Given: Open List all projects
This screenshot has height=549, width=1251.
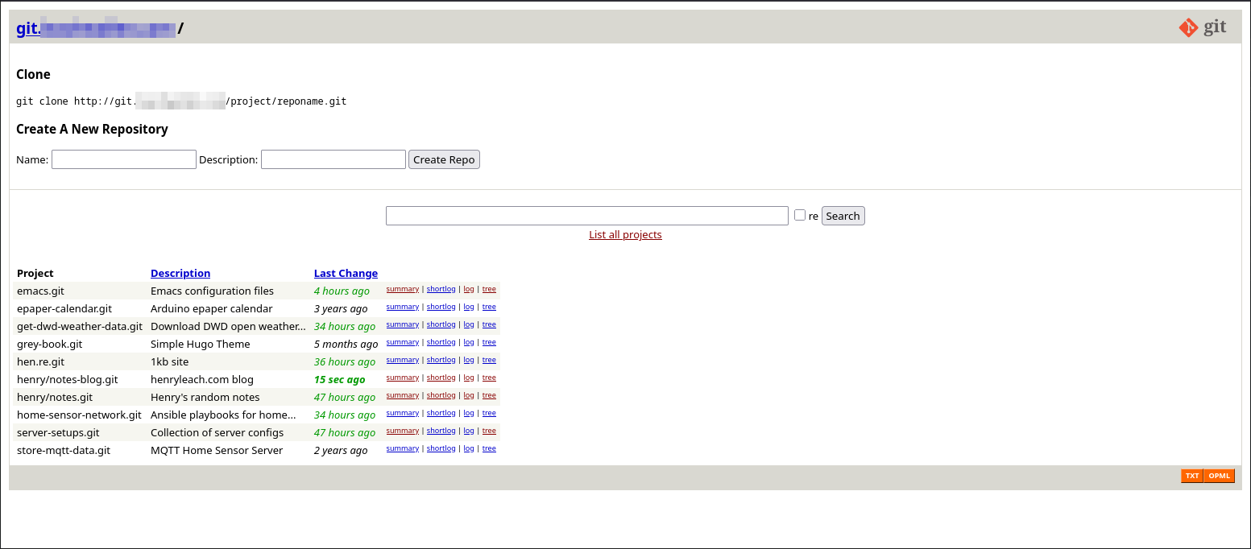Looking at the screenshot, I should pyautogui.click(x=625, y=234).
